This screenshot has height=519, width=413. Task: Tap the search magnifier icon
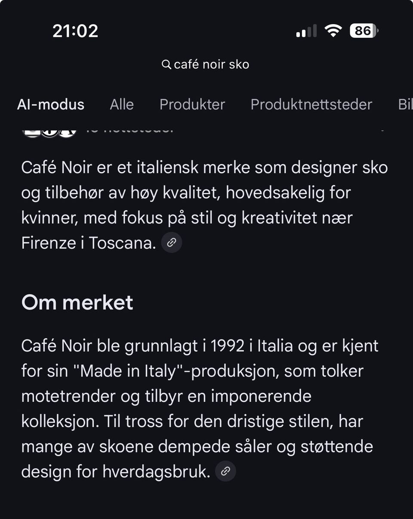[166, 64]
